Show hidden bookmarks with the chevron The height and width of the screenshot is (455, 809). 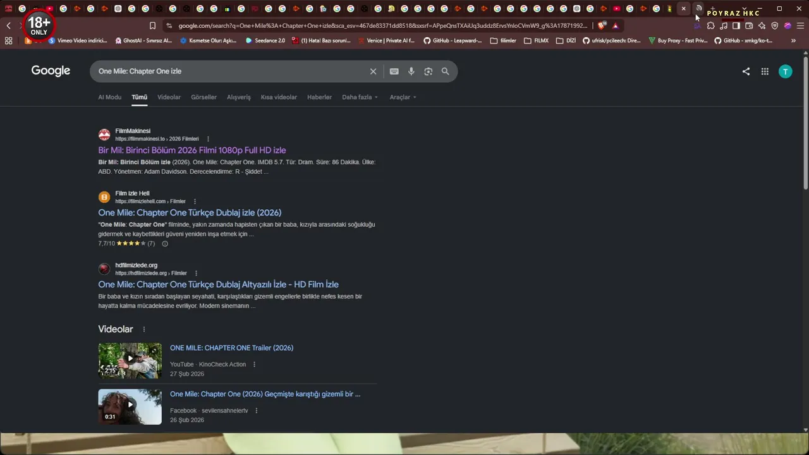(x=793, y=40)
